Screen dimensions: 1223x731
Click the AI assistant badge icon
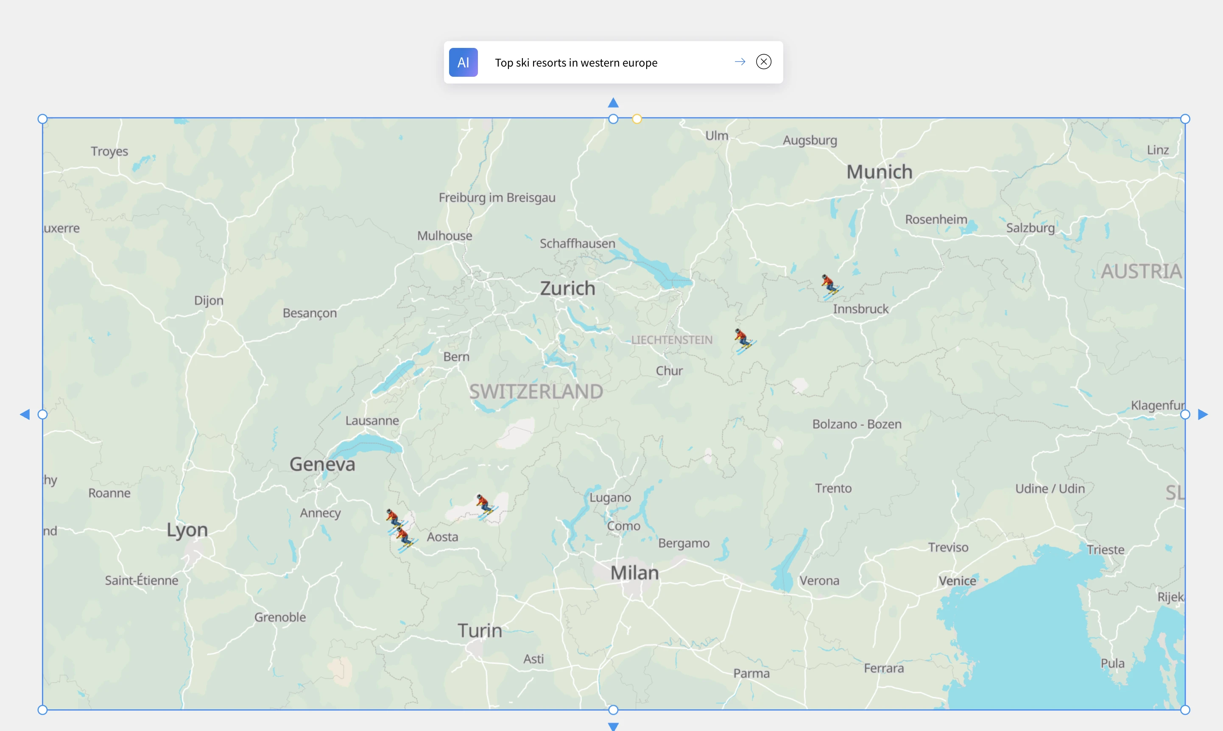pos(463,62)
